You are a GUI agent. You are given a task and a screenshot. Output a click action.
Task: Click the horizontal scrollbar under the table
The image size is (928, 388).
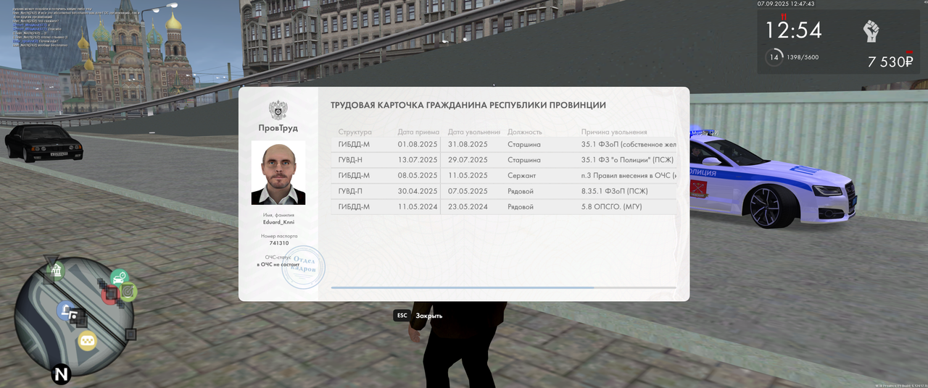(503, 287)
